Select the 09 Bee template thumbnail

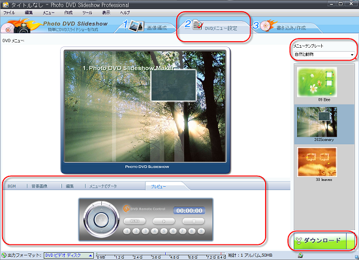317,82
